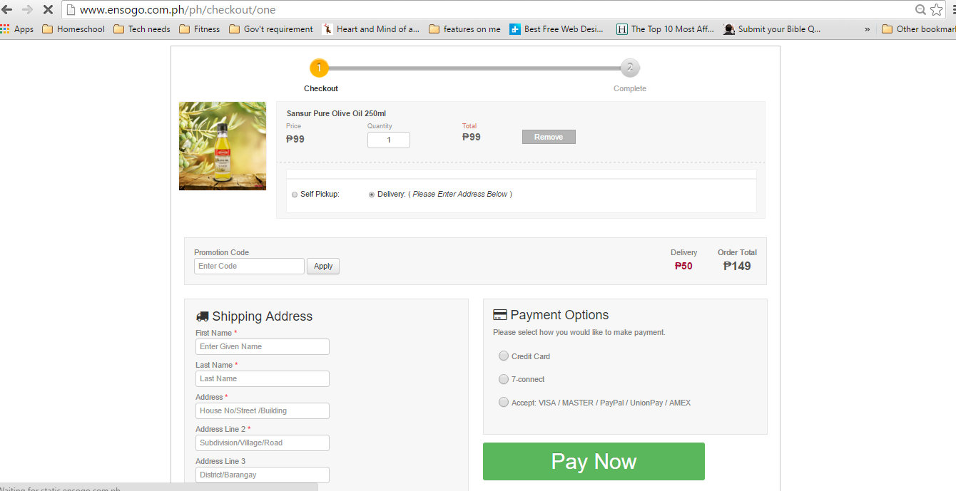Viewport: 956px width, 491px height.
Task: Click the Promotion Code input field
Action: click(x=249, y=266)
